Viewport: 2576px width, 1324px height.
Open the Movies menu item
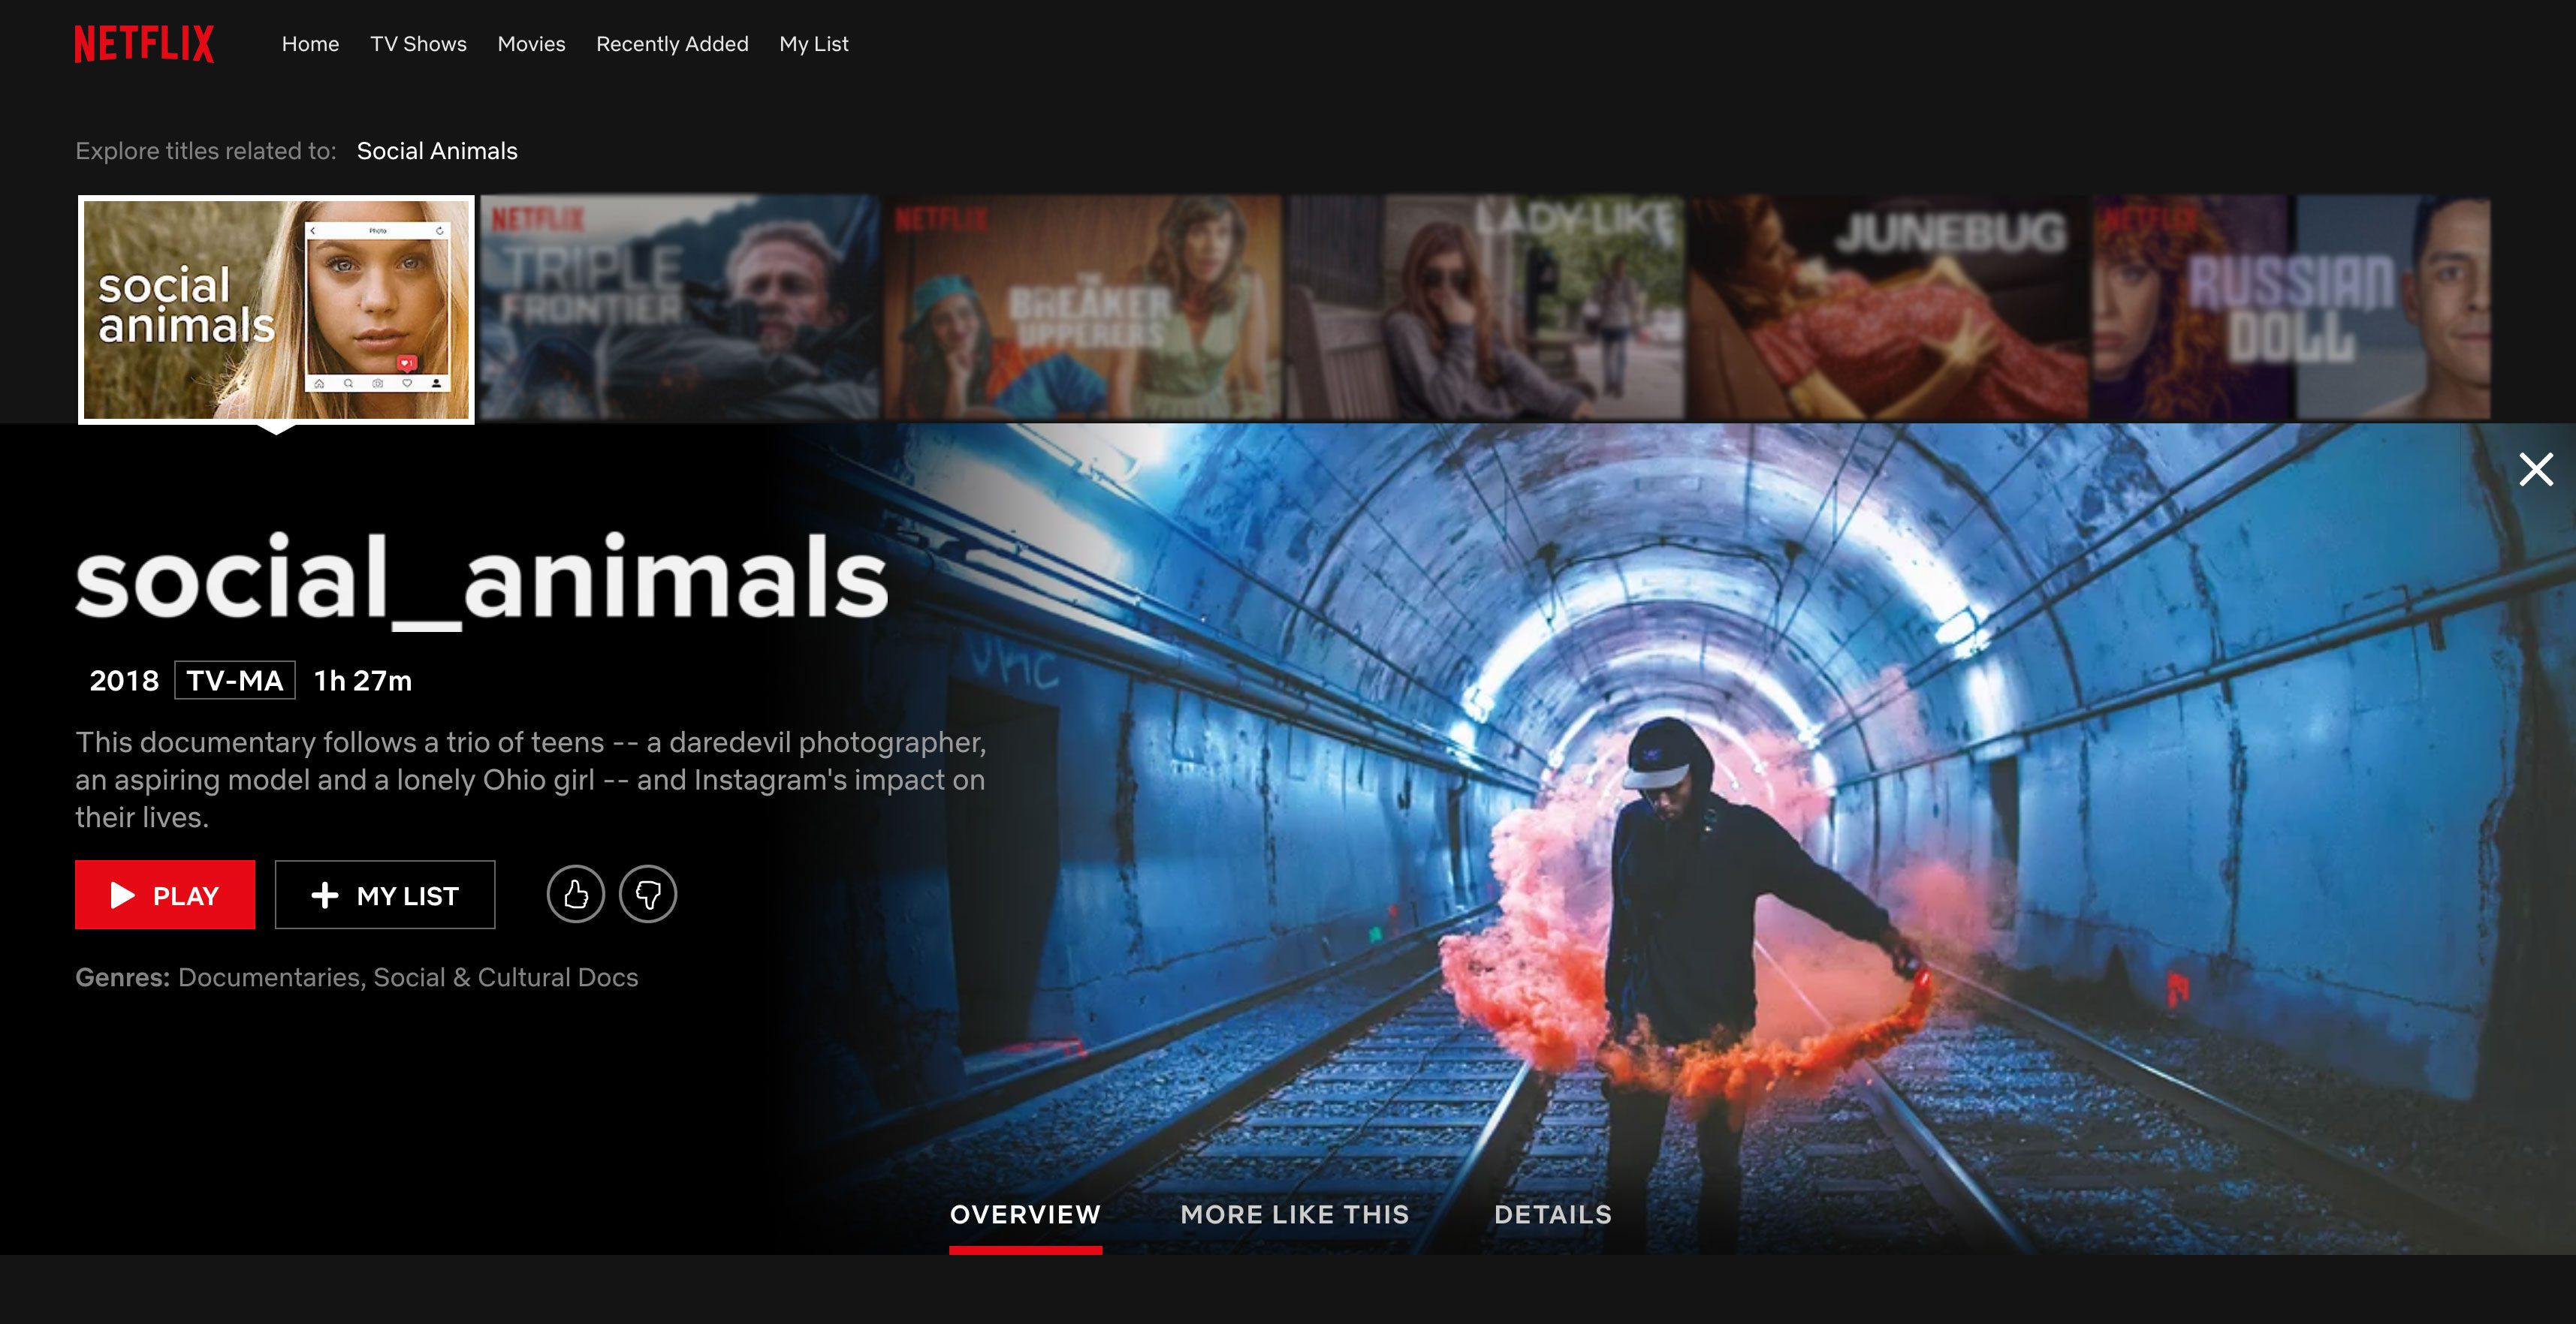coord(531,44)
